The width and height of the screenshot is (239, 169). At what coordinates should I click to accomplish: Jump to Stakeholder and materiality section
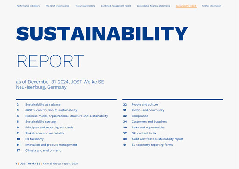45,133
